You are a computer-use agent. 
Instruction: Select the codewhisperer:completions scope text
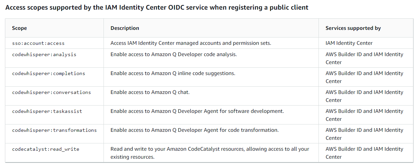point(49,73)
